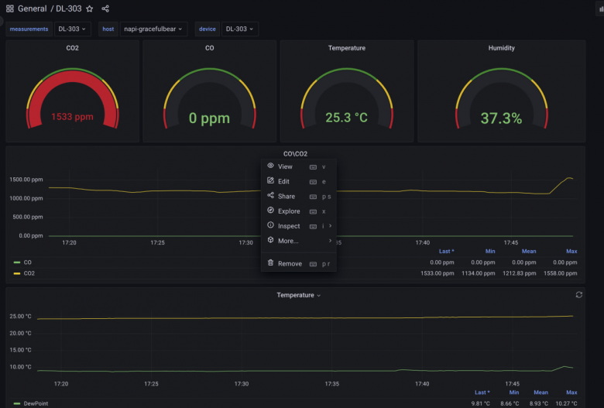Click the refresh icon on Temperature panel
The width and height of the screenshot is (604, 408).
[578, 295]
